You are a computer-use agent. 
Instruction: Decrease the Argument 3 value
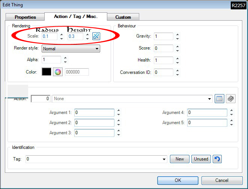[119, 135]
